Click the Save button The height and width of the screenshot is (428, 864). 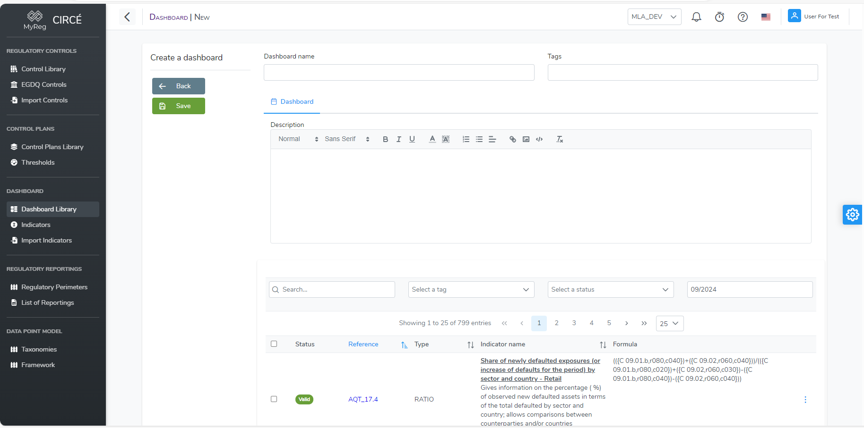179,106
